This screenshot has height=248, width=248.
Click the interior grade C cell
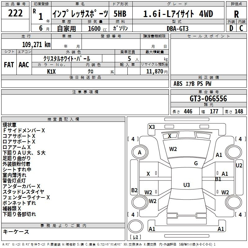point(241,28)
